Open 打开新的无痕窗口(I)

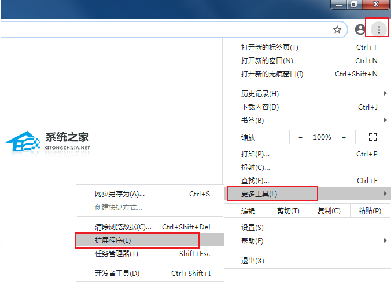coord(307,74)
